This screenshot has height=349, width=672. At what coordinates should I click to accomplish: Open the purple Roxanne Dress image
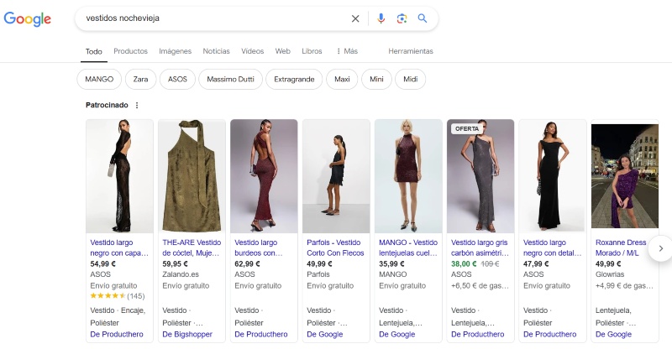pos(625,176)
